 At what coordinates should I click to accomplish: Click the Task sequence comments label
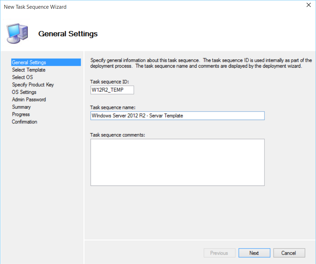pyautogui.click(x=117, y=135)
